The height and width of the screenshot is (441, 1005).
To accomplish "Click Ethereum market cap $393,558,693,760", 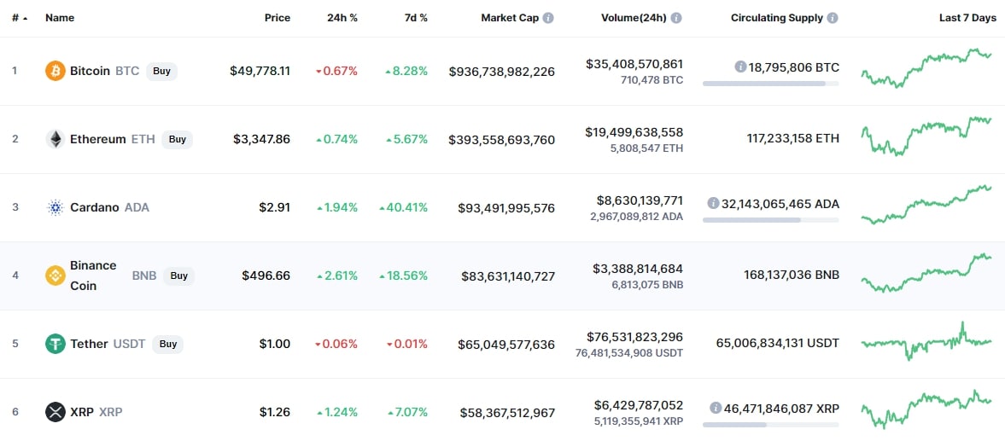I will [x=502, y=140].
